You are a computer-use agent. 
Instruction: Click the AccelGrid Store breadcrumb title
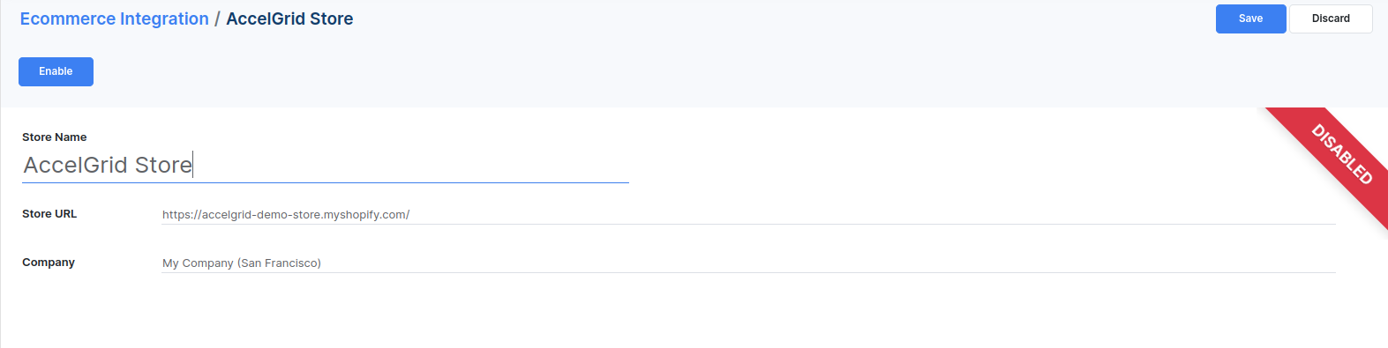pos(289,19)
